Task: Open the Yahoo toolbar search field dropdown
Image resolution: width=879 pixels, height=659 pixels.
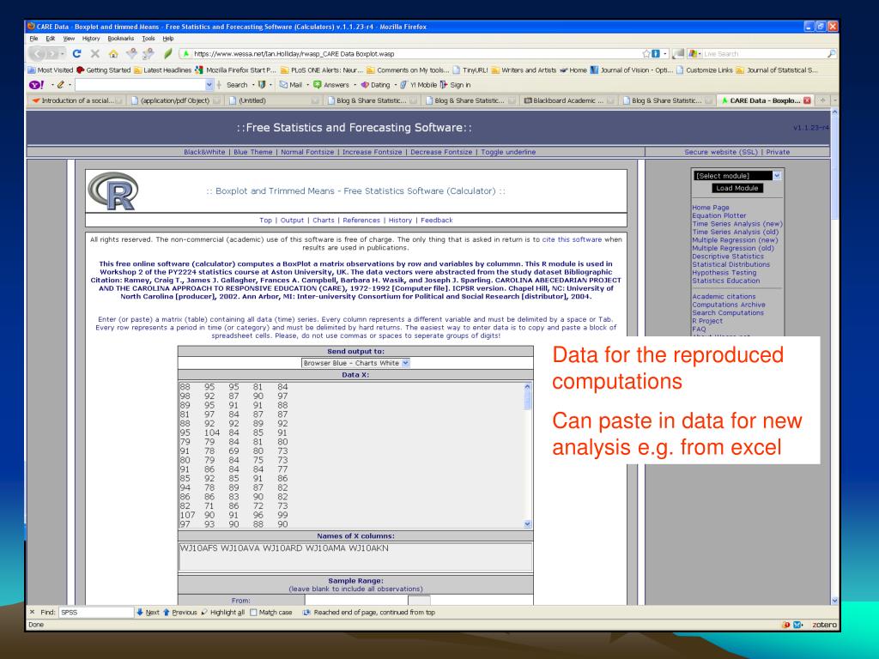Action: pos(209,85)
